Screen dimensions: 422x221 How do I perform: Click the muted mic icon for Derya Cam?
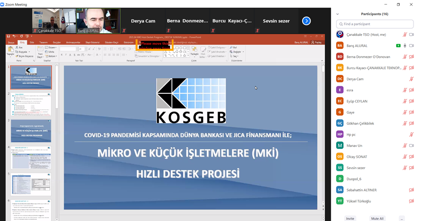point(411,79)
